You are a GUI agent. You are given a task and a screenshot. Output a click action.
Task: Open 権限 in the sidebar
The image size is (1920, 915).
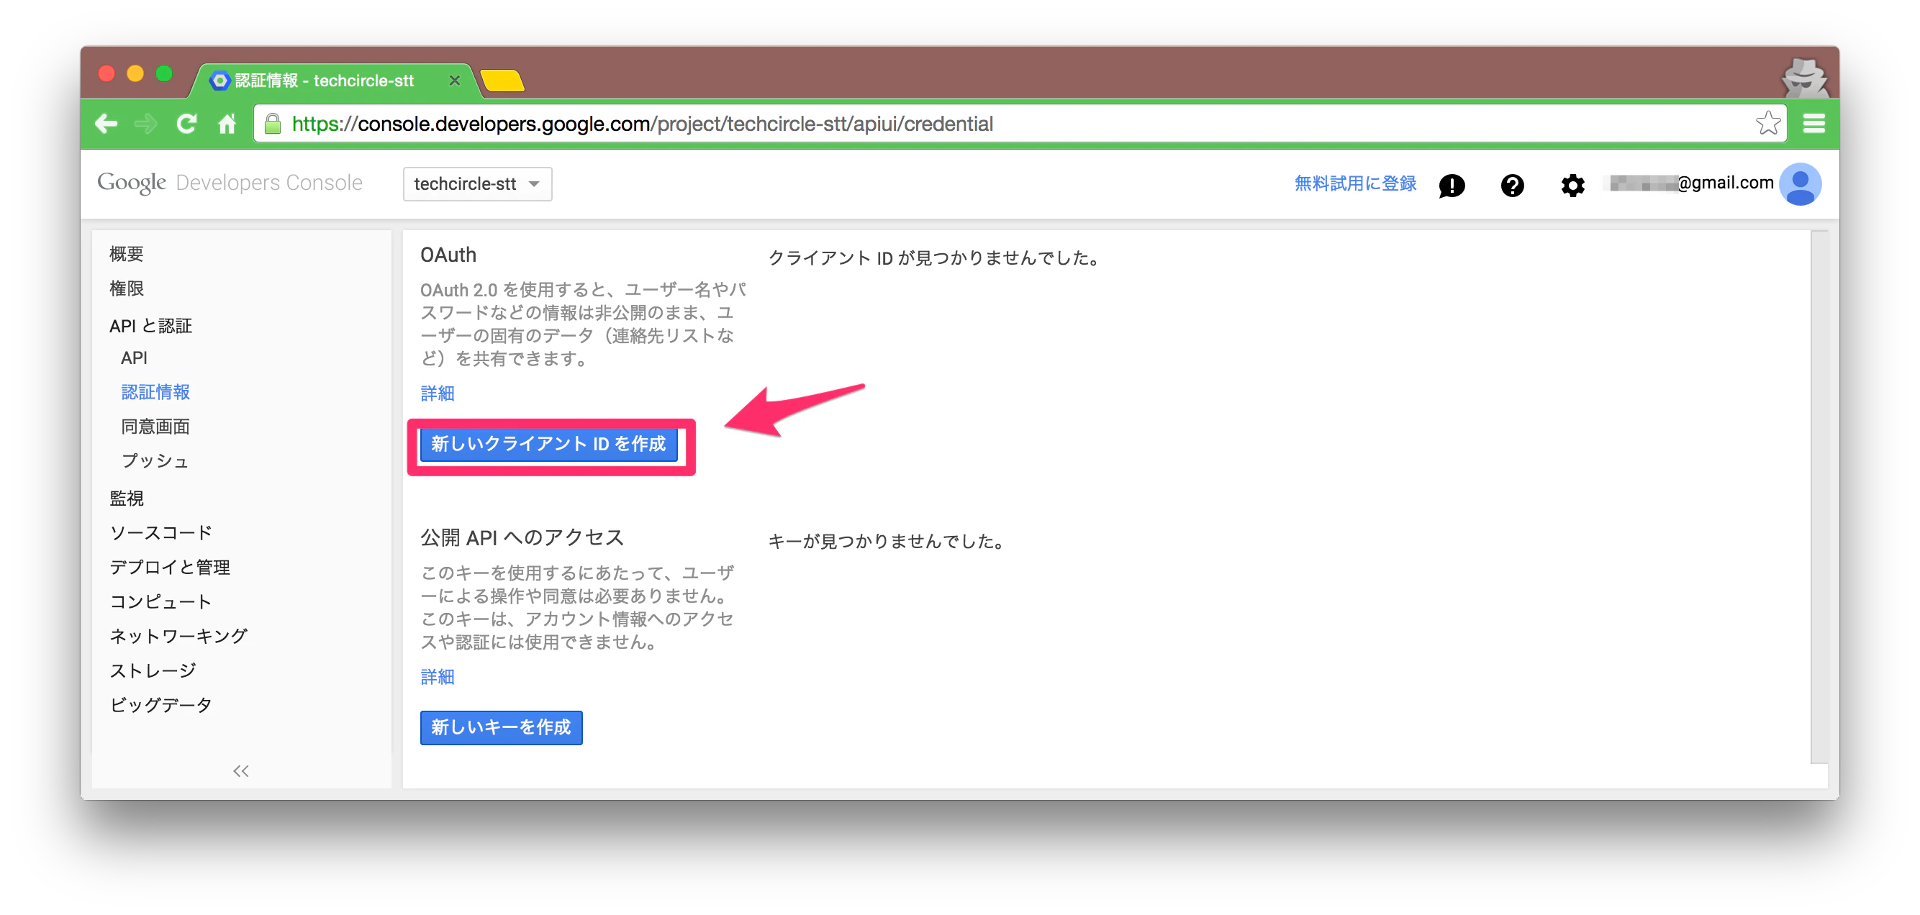click(x=127, y=288)
